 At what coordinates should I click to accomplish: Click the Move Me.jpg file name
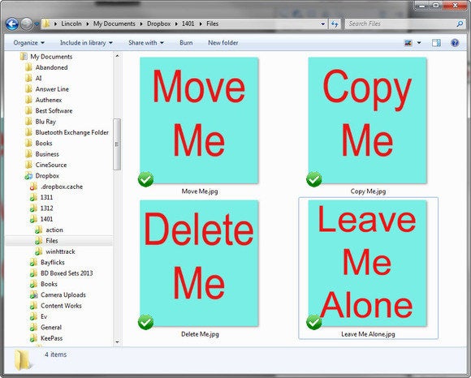point(200,191)
